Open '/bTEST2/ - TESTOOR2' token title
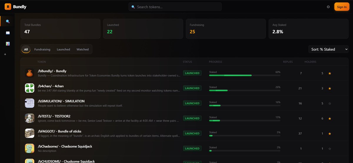This screenshot has height=163, width=353. click(x=54, y=116)
